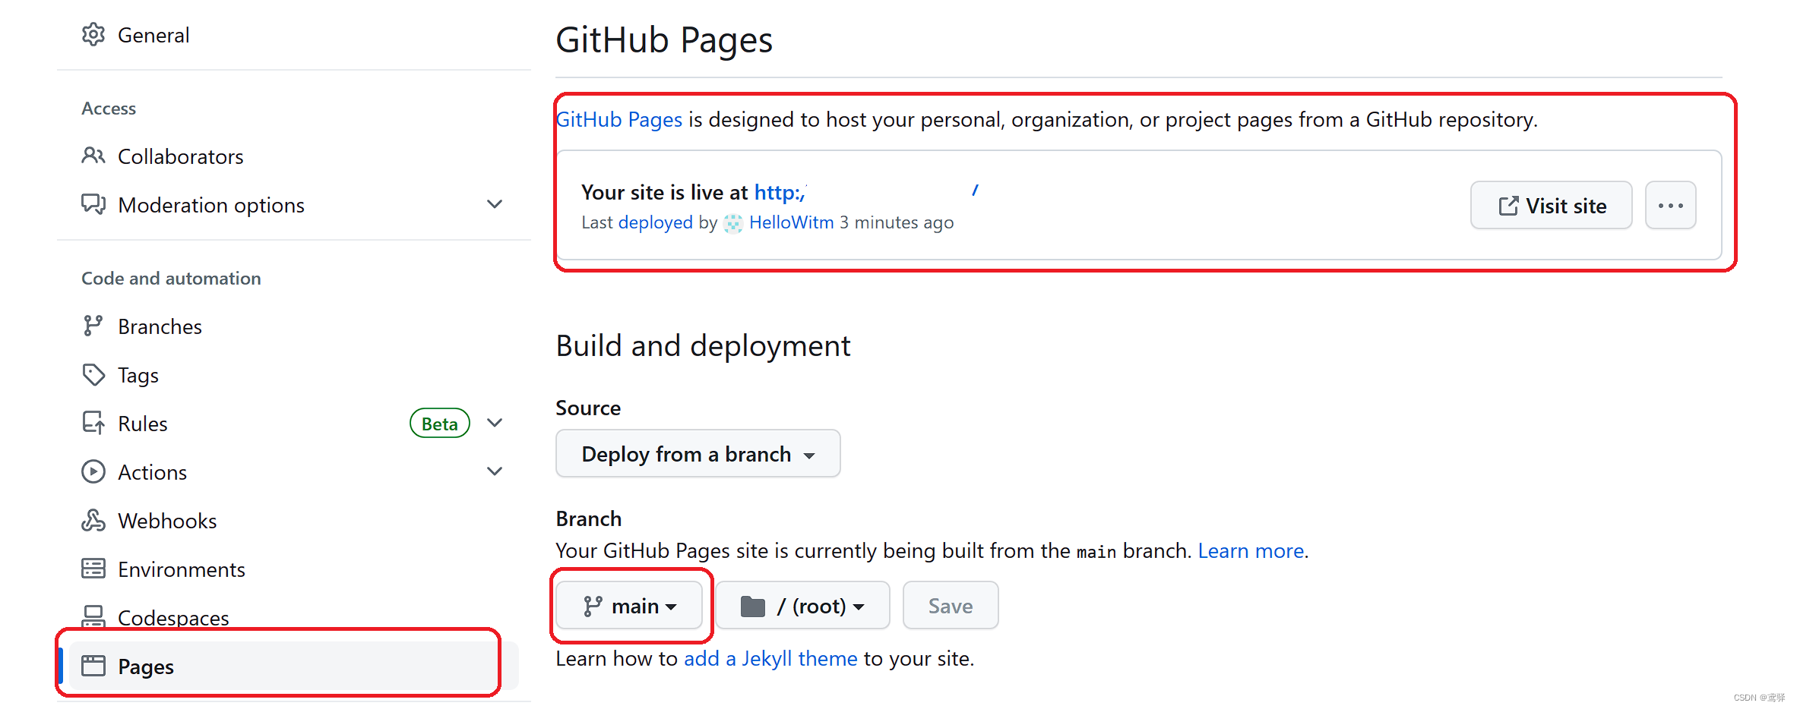Click the Access section label
The height and width of the screenshot is (709, 1797).
click(x=109, y=108)
